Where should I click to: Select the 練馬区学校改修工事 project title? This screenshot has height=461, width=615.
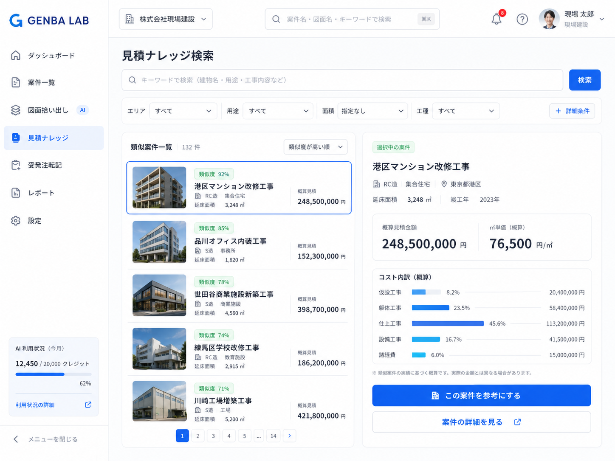(x=227, y=347)
